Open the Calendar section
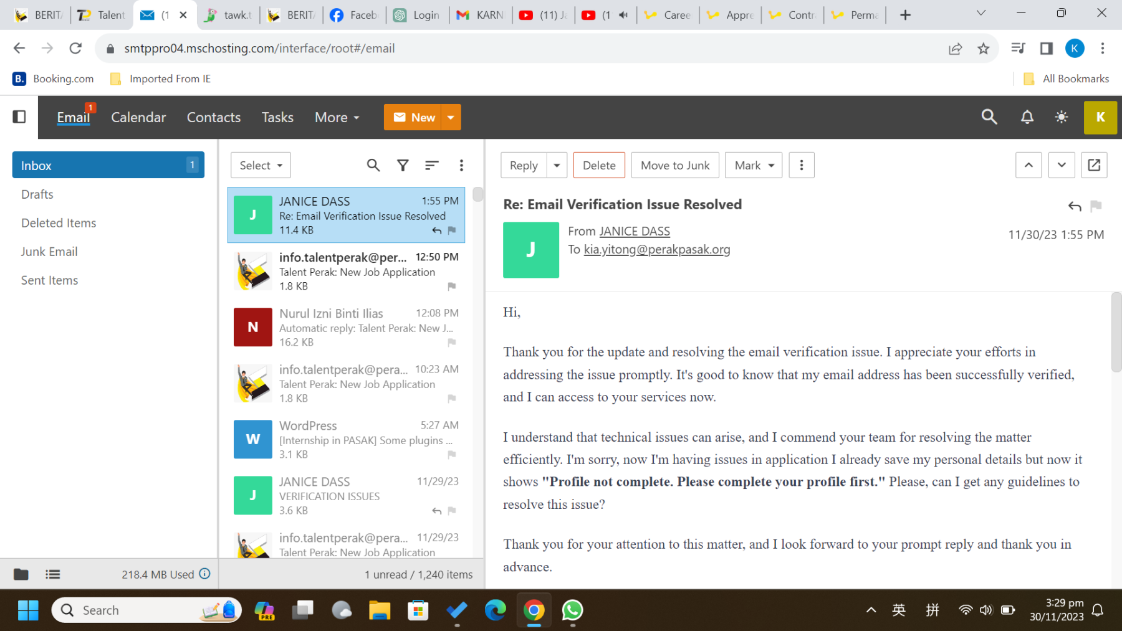The image size is (1122, 631). coord(138,117)
